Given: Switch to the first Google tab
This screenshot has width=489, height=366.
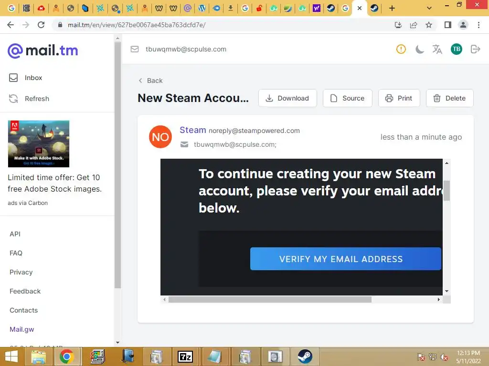Looking at the screenshot, I should click(11, 8).
